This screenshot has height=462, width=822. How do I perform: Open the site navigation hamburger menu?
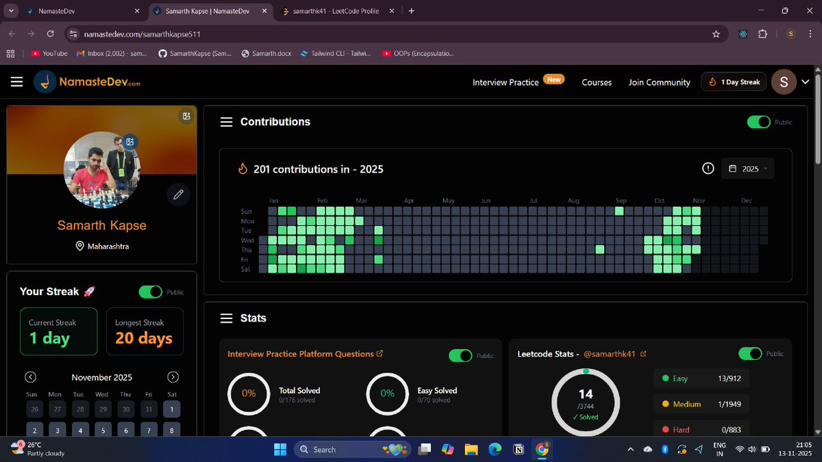(16, 81)
